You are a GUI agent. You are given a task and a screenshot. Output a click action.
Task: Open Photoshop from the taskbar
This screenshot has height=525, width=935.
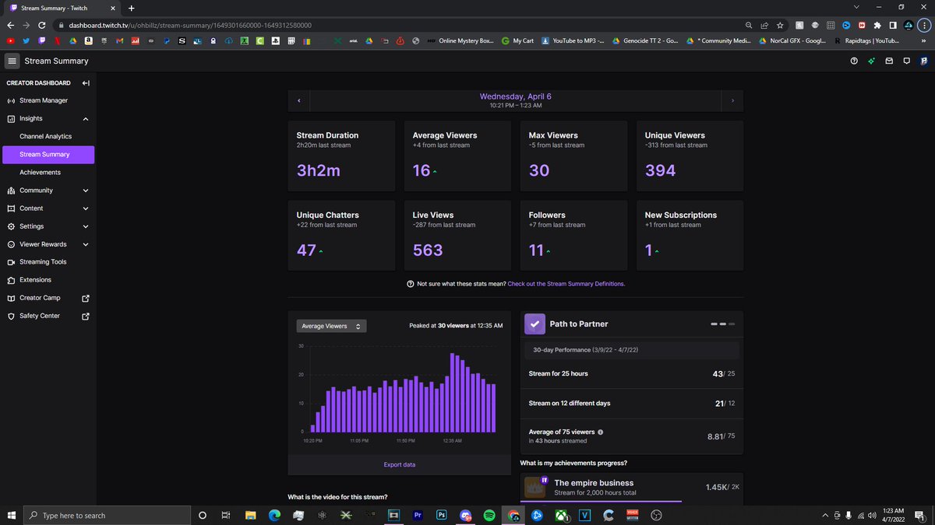pos(441,515)
